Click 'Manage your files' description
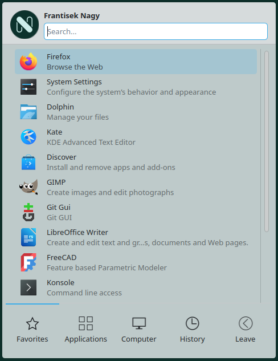278x361 pixels. [77, 117]
